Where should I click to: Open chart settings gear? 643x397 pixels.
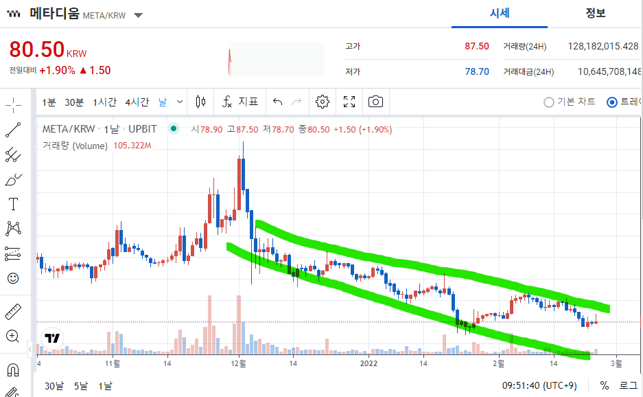(x=323, y=102)
